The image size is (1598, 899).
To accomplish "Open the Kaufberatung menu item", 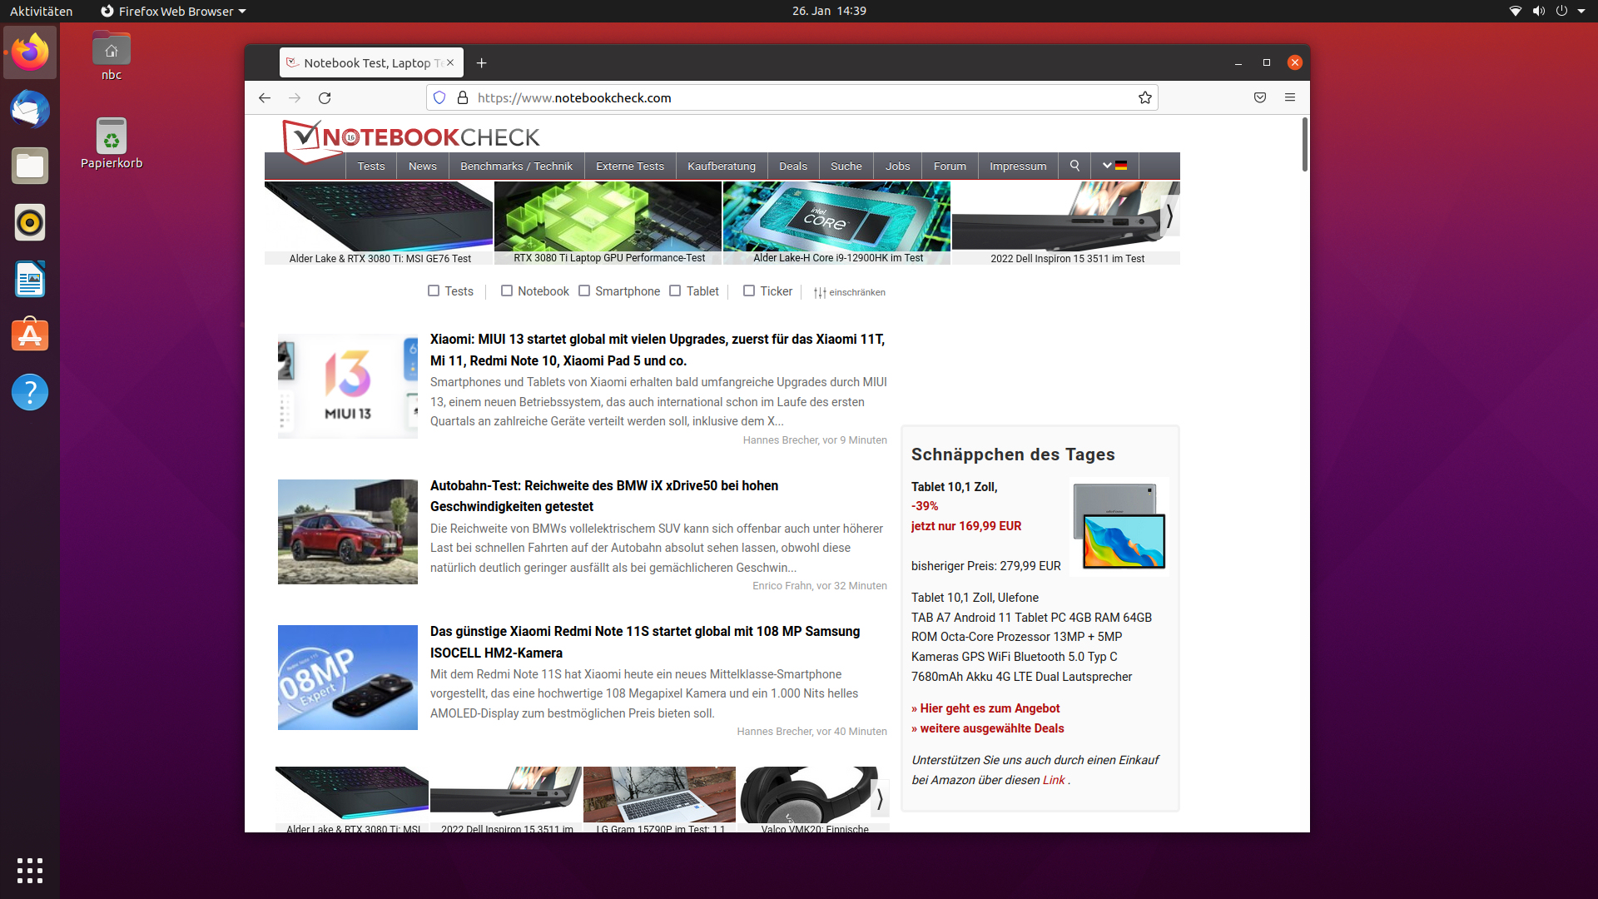I will [721, 166].
